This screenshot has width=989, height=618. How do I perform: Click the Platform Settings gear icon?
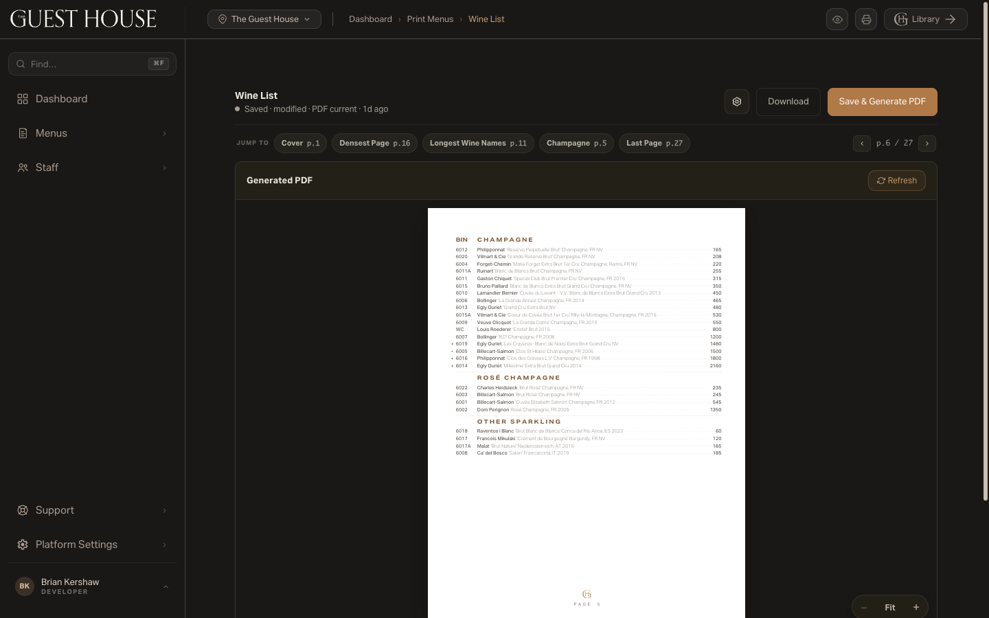click(23, 545)
